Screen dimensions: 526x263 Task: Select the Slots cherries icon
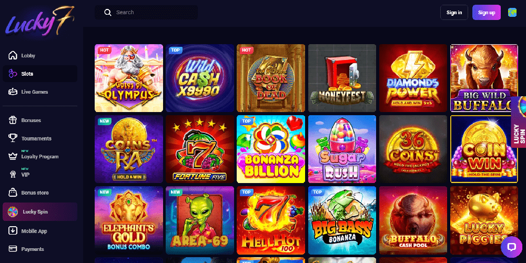pos(13,74)
